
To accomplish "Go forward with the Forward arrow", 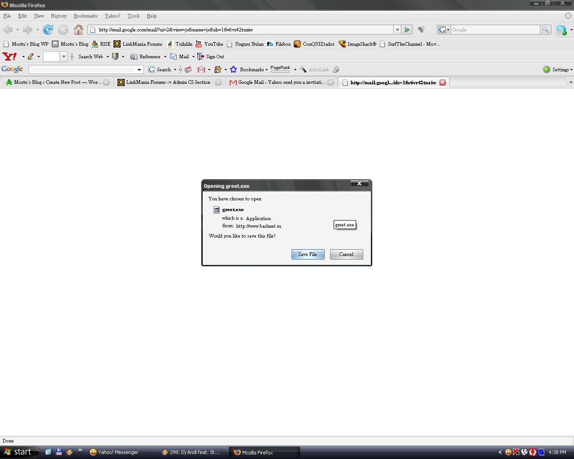I will tap(27, 30).
